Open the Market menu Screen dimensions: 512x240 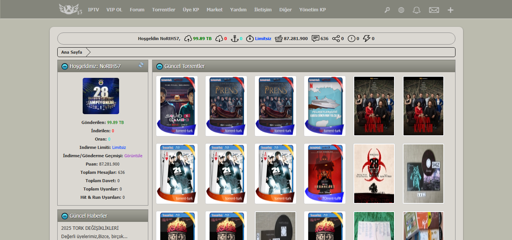(215, 10)
